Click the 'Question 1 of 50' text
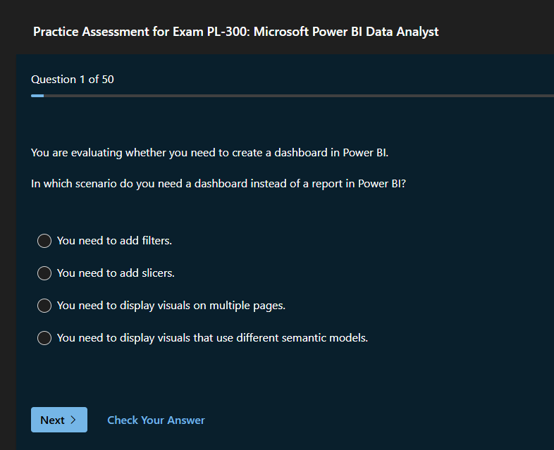Image resolution: width=554 pixels, height=450 pixels. [73, 80]
